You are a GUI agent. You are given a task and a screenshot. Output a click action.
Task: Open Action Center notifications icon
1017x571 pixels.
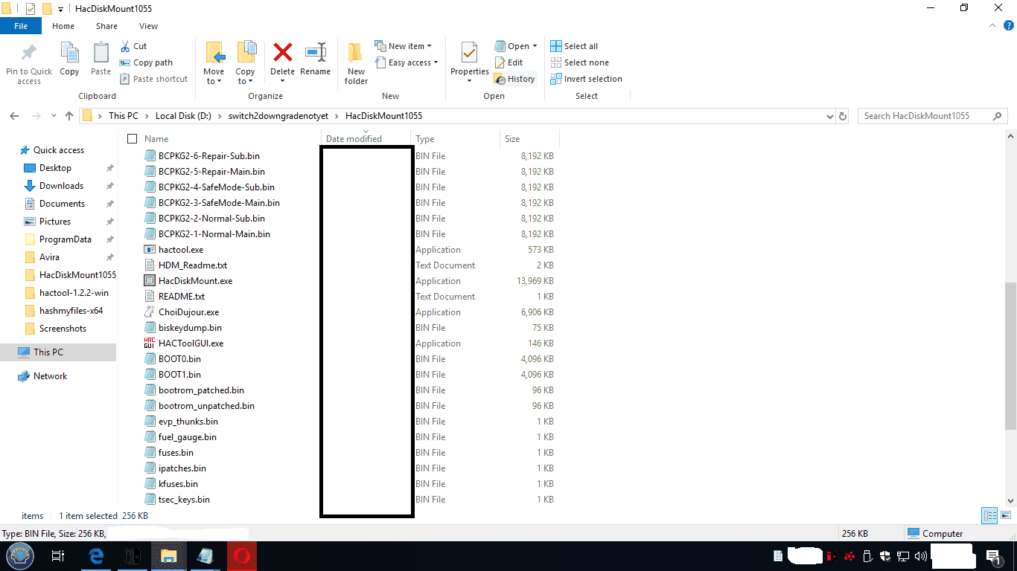pyautogui.click(x=993, y=556)
